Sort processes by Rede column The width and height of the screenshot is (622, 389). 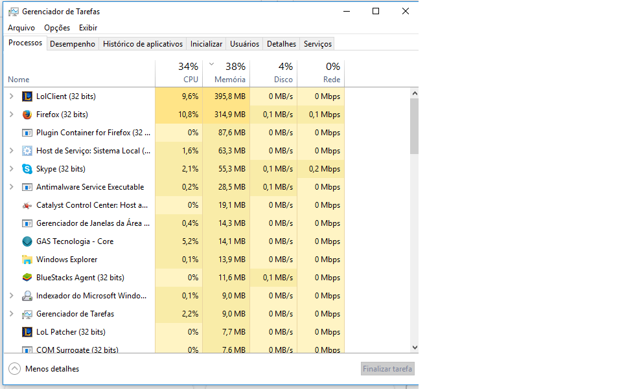321,73
